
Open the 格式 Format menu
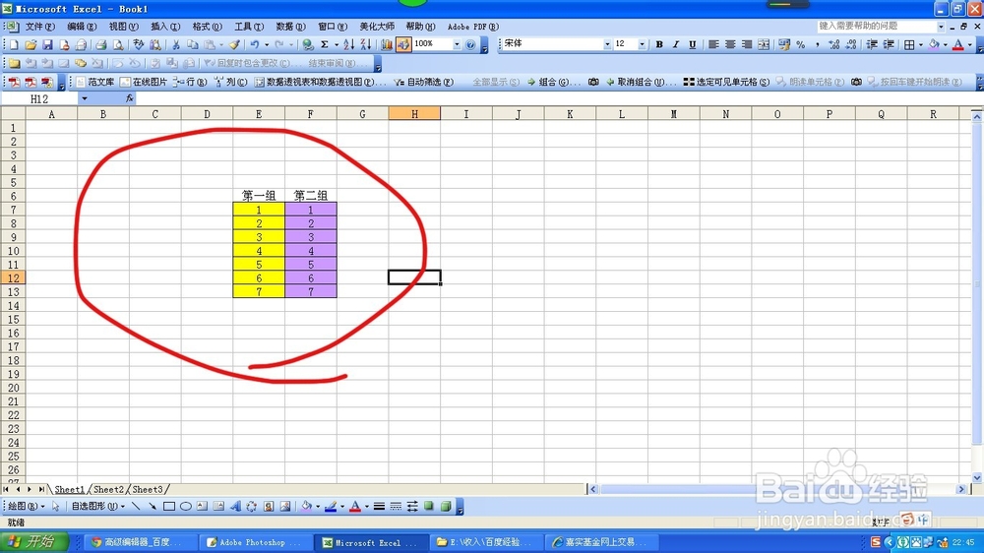(207, 27)
